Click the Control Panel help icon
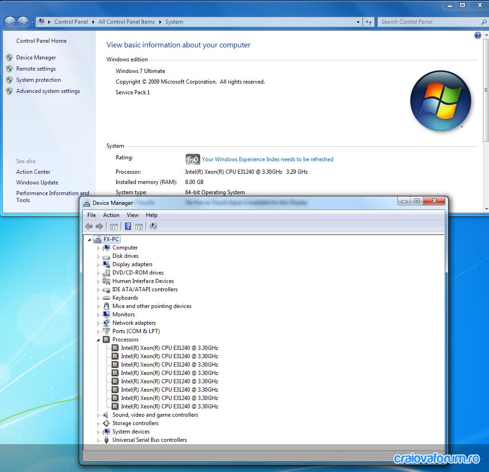This screenshot has height=472, width=489. pos(477,36)
